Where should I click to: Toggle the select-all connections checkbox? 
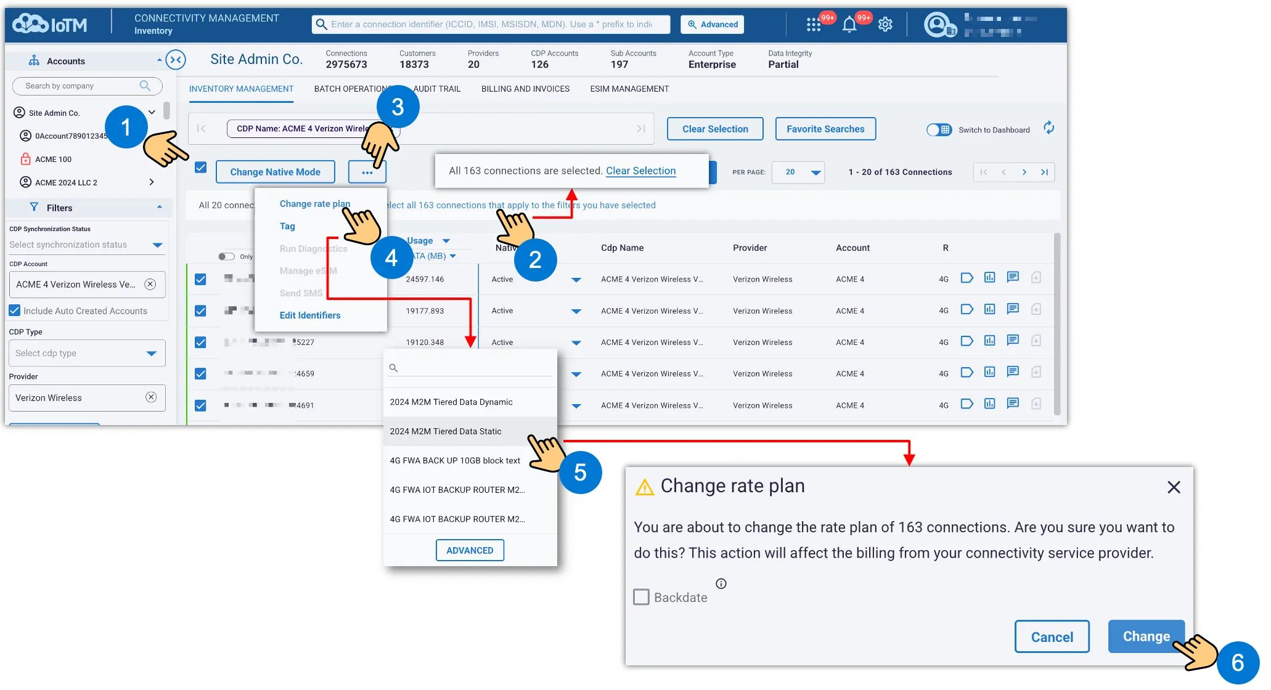tap(201, 168)
